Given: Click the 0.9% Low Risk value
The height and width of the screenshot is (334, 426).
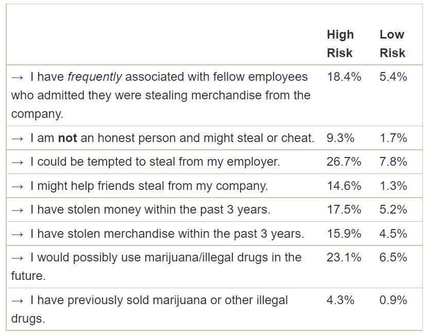Looking at the screenshot, I should [x=393, y=300].
